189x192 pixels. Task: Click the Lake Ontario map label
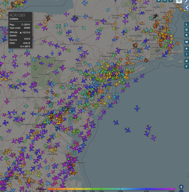(48, 3)
